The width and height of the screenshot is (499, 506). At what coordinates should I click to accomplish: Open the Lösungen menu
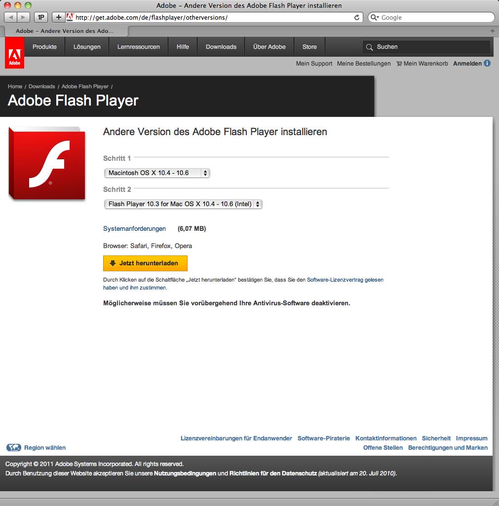tap(87, 47)
